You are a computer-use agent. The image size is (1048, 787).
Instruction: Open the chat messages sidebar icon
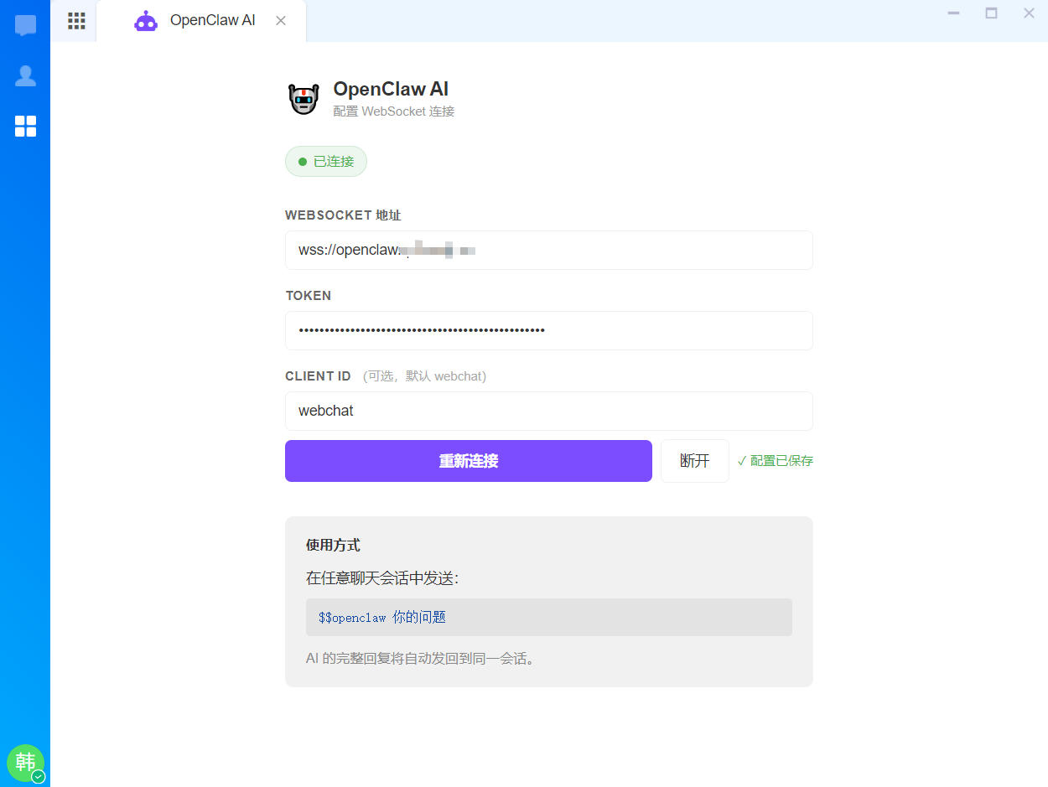pos(25,26)
